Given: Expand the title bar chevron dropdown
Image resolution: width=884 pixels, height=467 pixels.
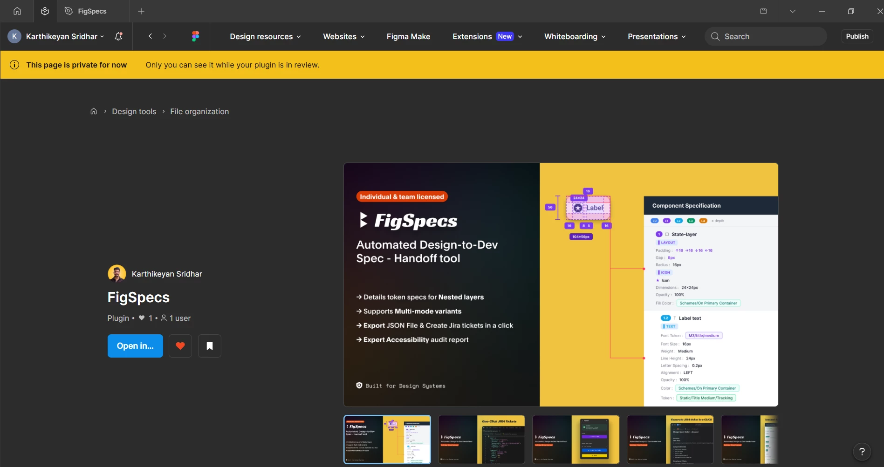Looking at the screenshot, I should coord(793,11).
